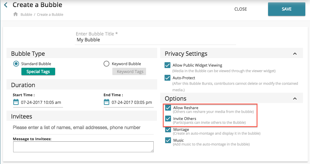The image size is (310, 164).
Task: Click the Enter Bubble Title field
Action: pyautogui.click(x=155, y=40)
